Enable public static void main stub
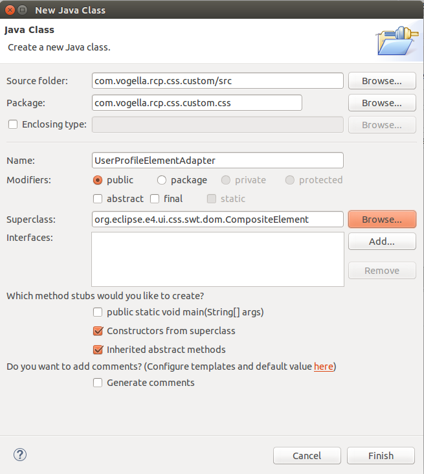 click(98, 312)
